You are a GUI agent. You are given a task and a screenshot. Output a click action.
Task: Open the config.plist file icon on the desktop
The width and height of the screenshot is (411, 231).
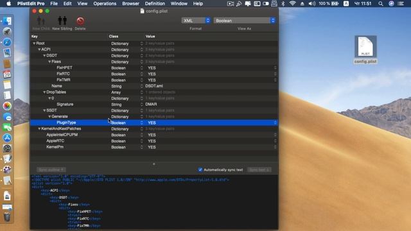(x=365, y=47)
